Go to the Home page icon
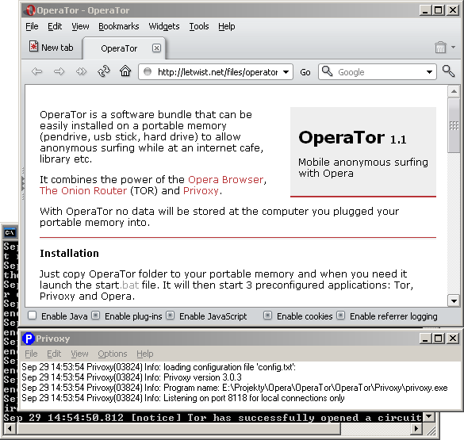The height and width of the screenshot is (440, 464). click(x=125, y=71)
